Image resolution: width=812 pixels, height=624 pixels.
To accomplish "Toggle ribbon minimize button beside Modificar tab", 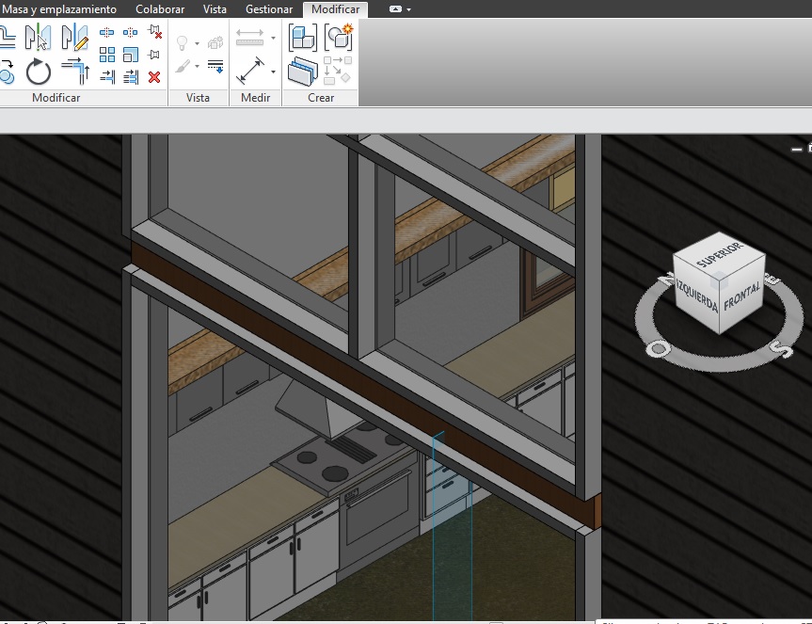I will [395, 9].
